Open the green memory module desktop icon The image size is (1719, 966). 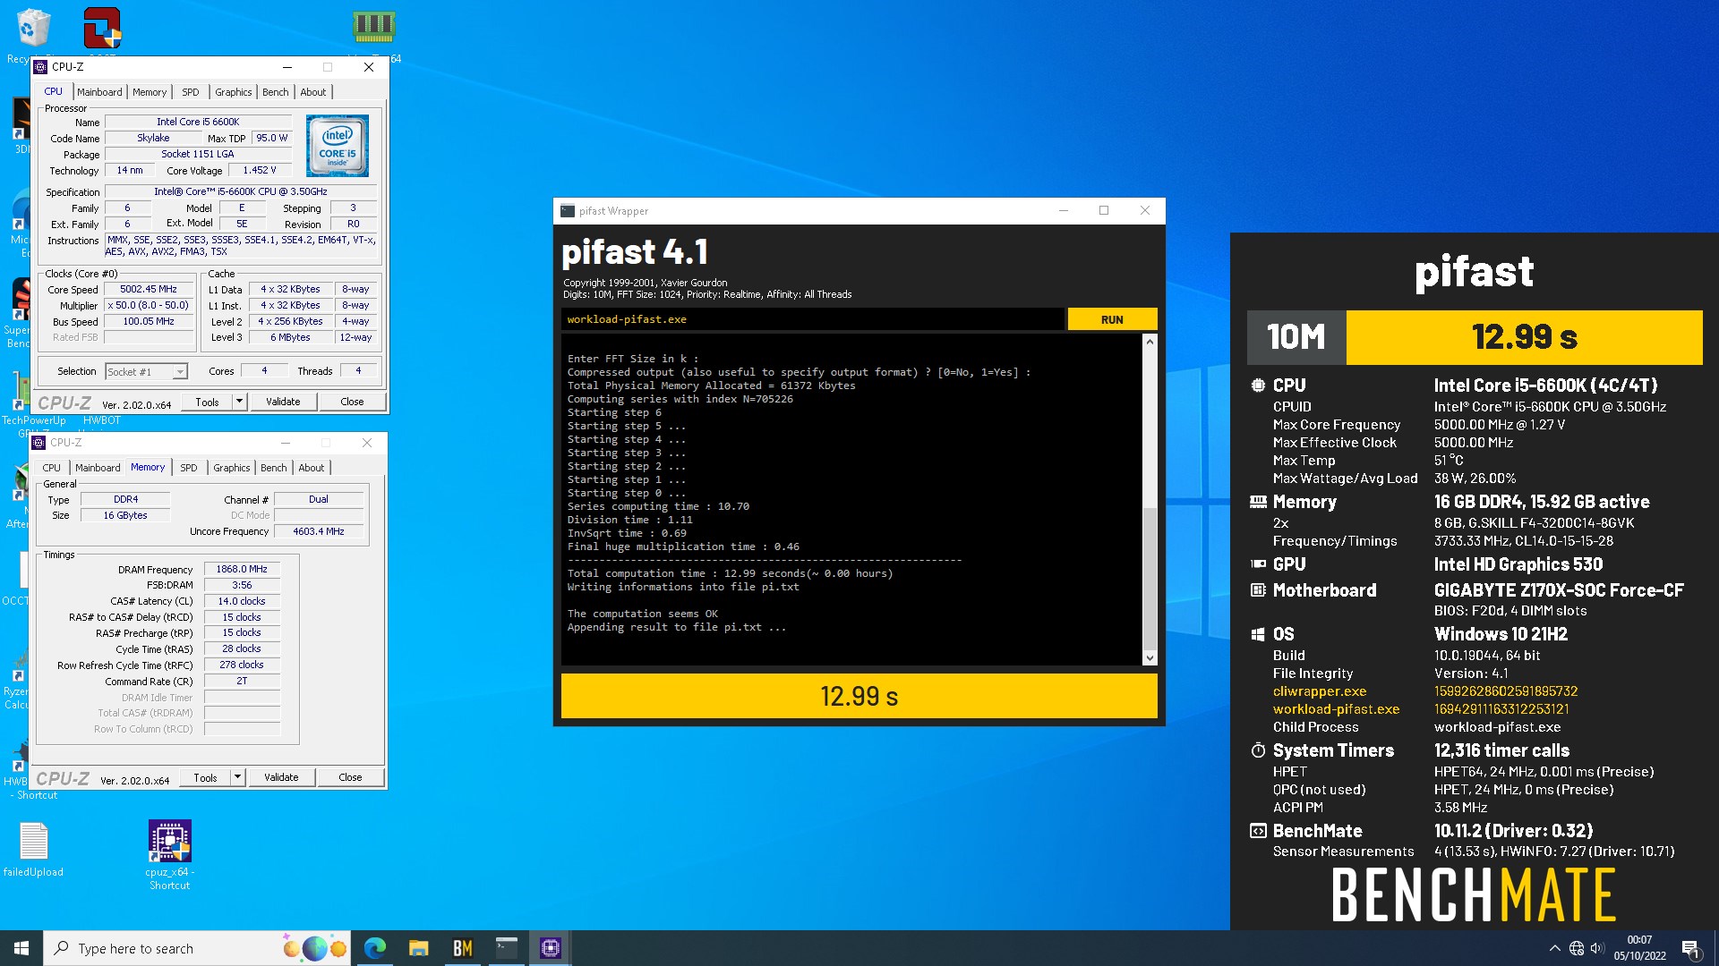(374, 26)
